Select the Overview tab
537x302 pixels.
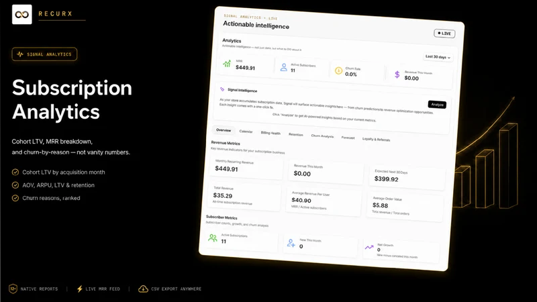(x=224, y=130)
